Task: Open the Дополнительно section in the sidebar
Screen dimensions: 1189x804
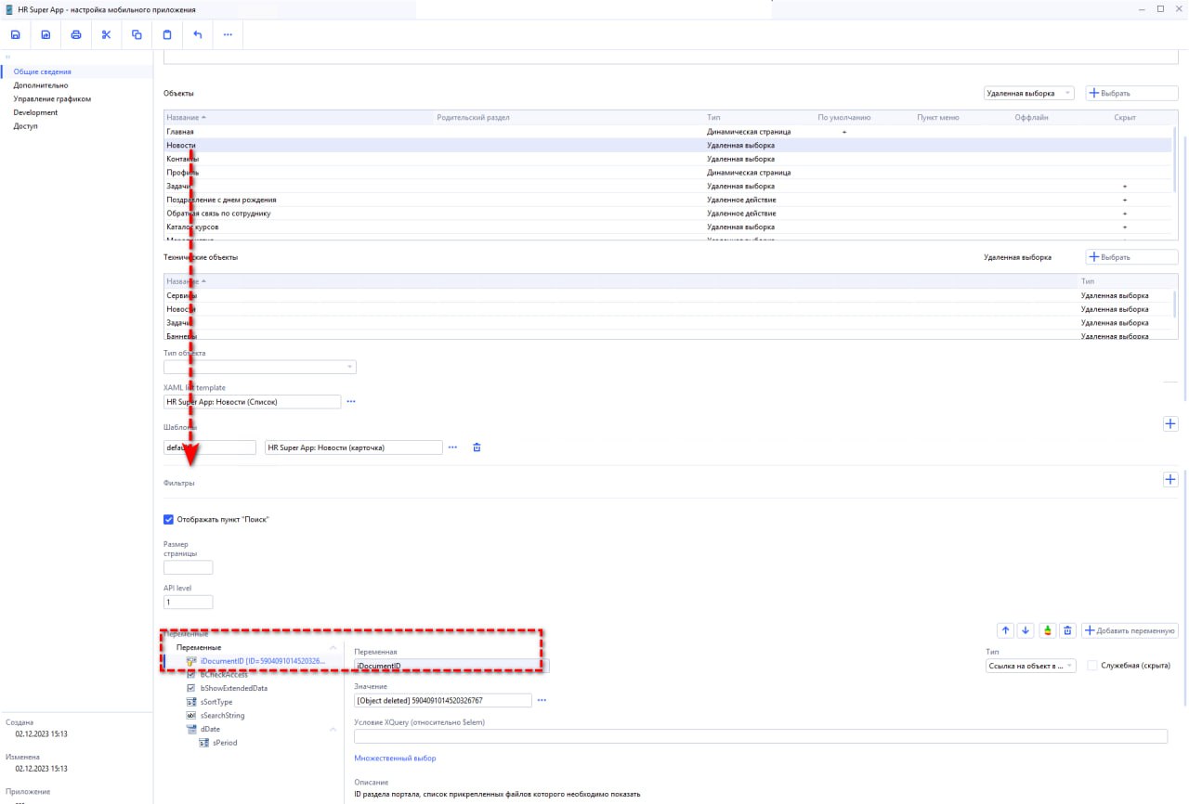Action: (41, 85)
